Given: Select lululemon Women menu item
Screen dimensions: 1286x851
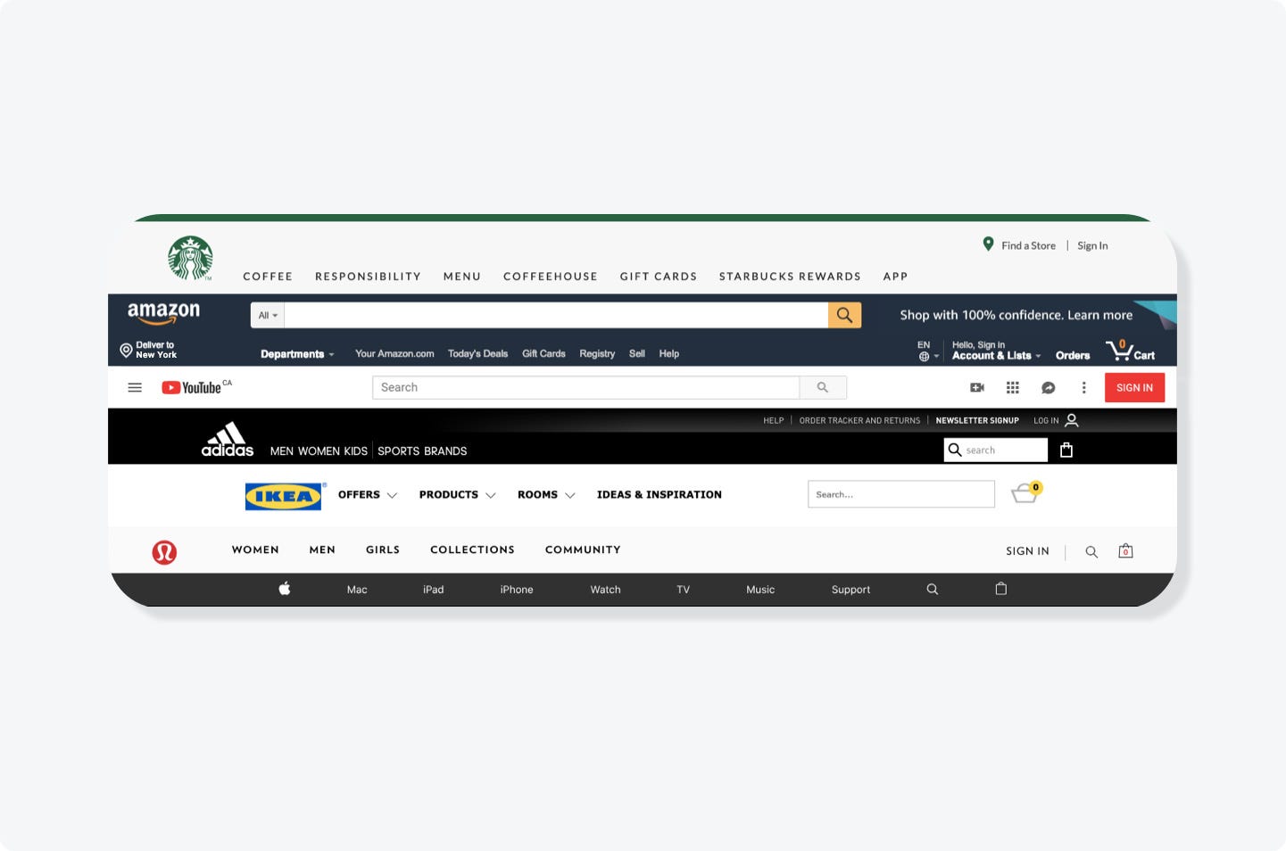Looking at the screenshot, I should tap(255, 549).
